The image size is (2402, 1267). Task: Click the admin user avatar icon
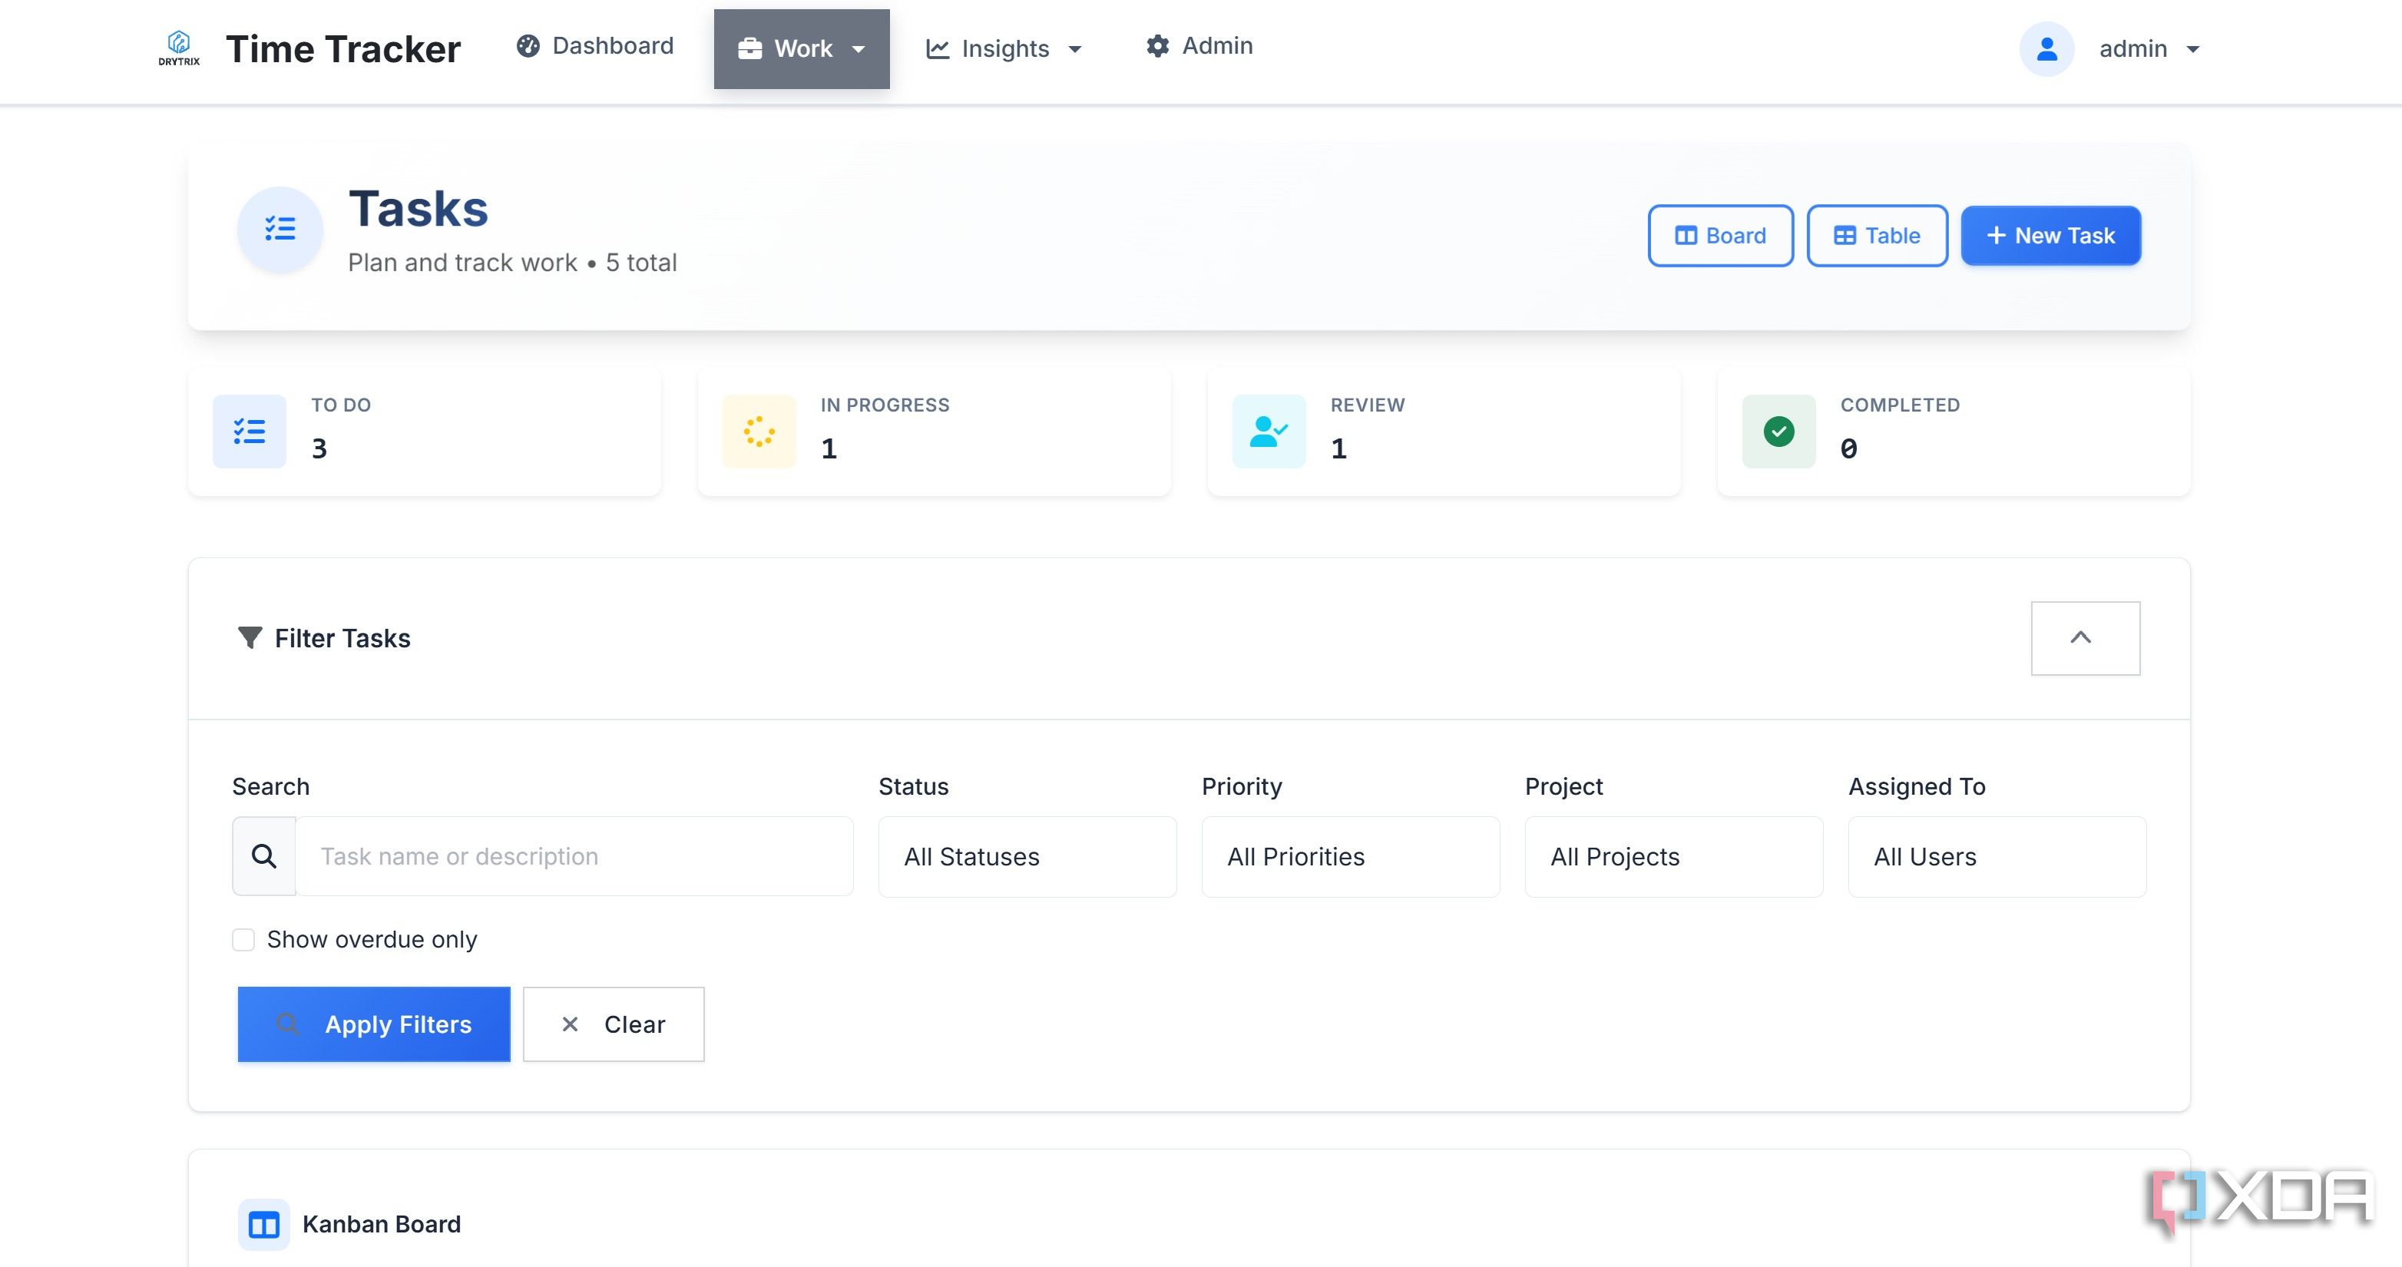[x=2046, y=48]
